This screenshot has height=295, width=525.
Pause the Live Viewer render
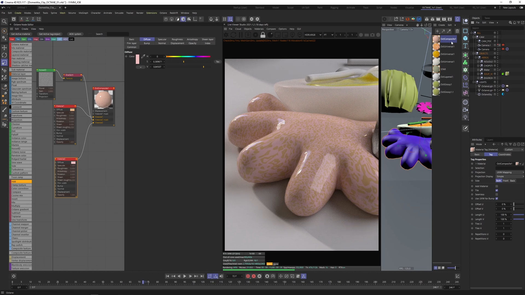(x=241, y=35)
